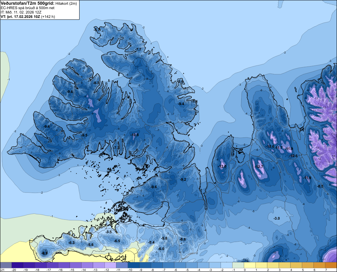Click the -12.0 temperature value
This screenshot has height=272, width=337.
click(x=222, y=166)
